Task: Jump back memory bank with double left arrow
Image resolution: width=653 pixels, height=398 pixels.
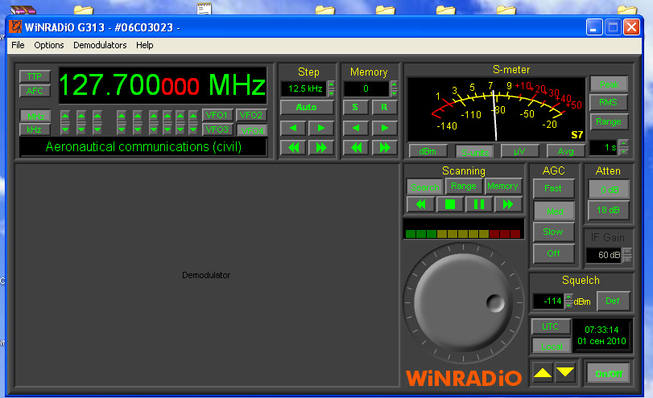Action: (356, 148)
